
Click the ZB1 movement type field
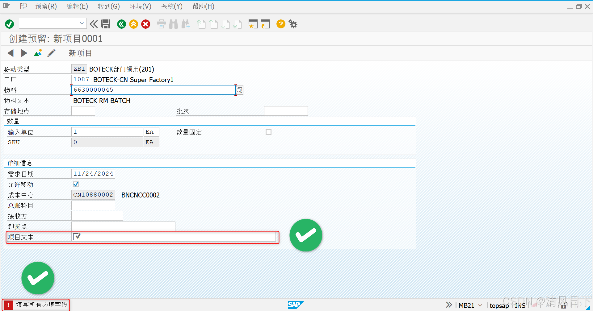79,69
